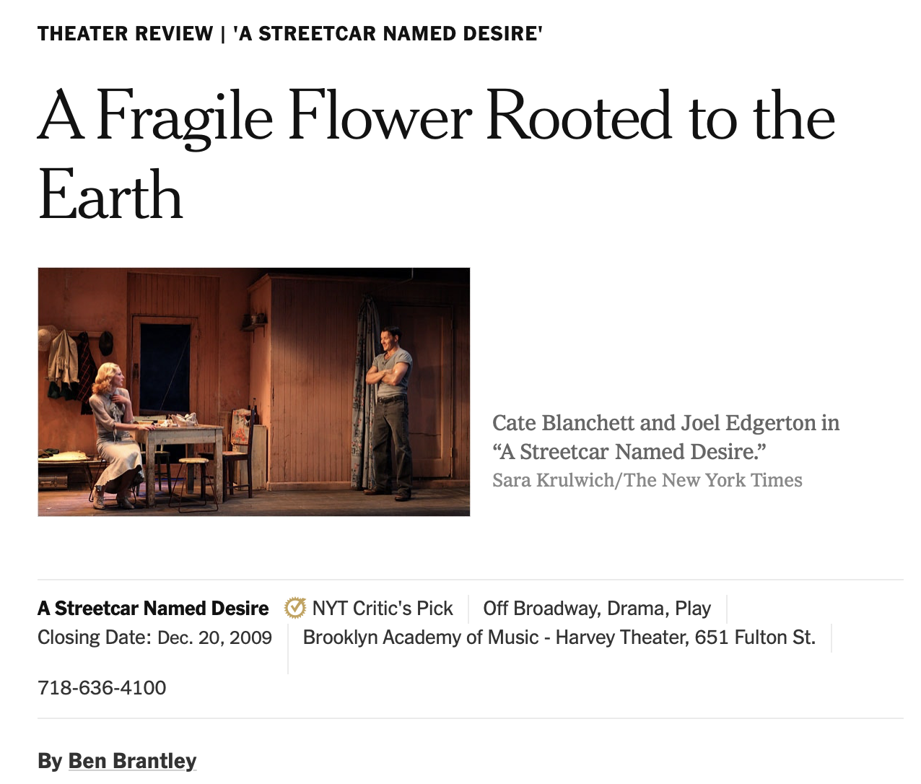
Task: Click the Sara Krulwich photo credit
Action: (647, 480)
